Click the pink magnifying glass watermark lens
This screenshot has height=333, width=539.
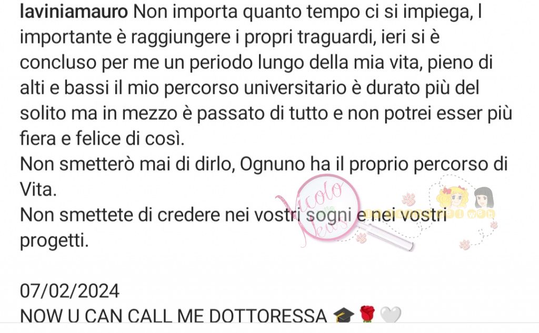click(327, 206)
